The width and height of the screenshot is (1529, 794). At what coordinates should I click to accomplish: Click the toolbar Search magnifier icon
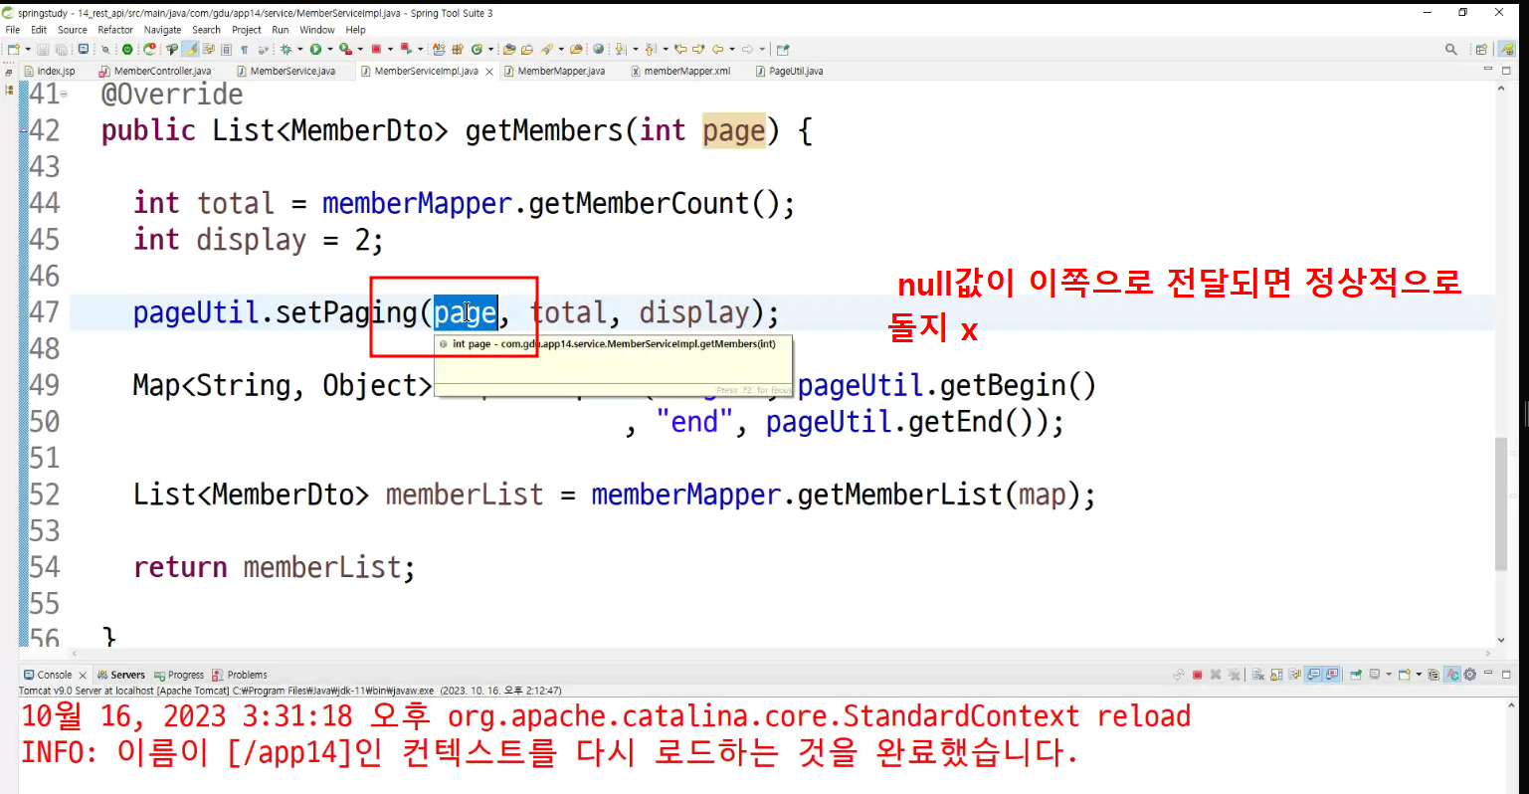1451,49
